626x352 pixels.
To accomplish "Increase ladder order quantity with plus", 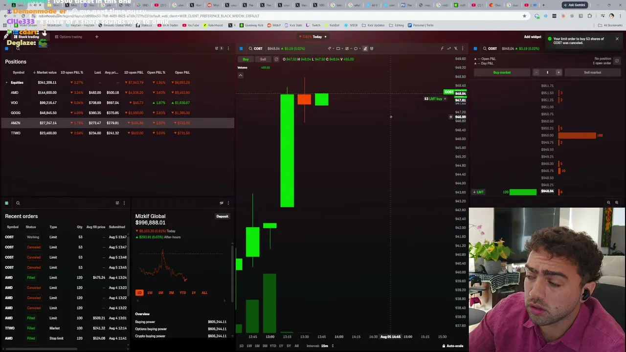I will 559,72.
